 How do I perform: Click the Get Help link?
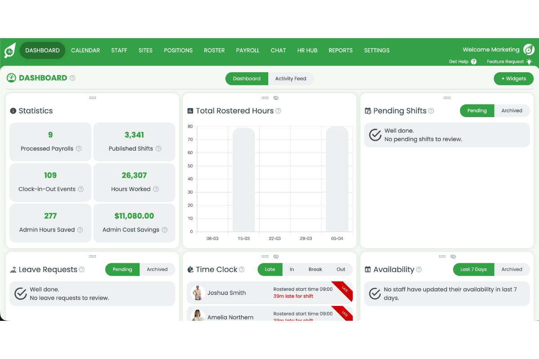pyautogui.click(x=458, y=61)
